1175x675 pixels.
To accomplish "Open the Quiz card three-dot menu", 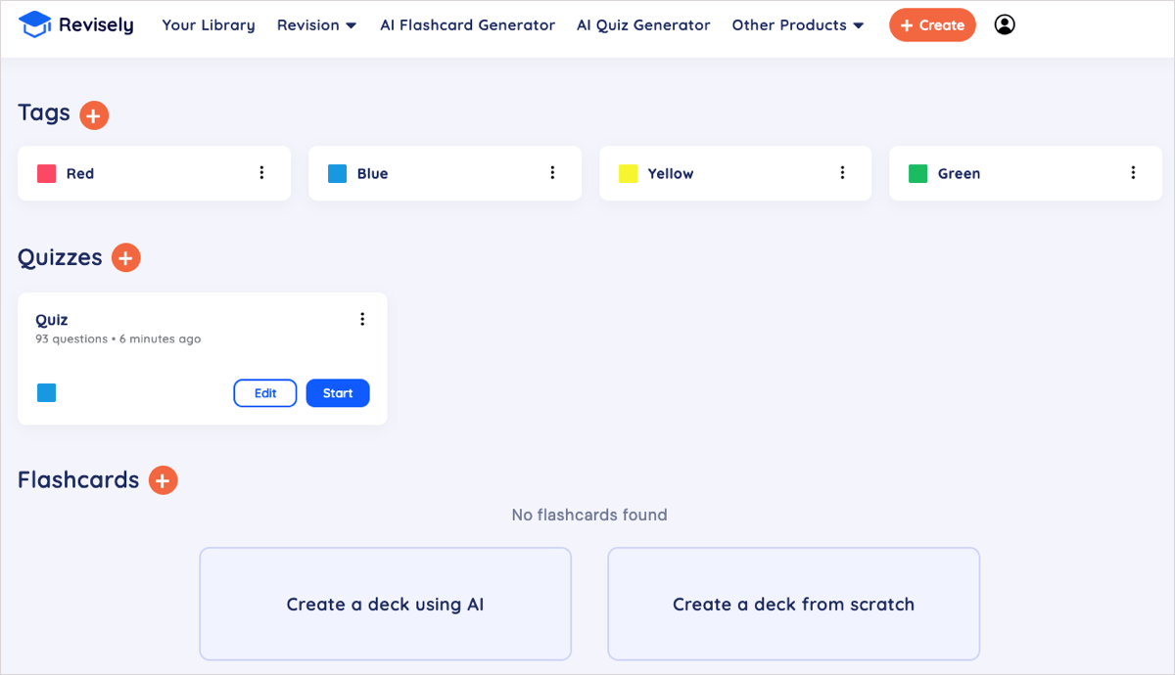I will pos(362,319).
